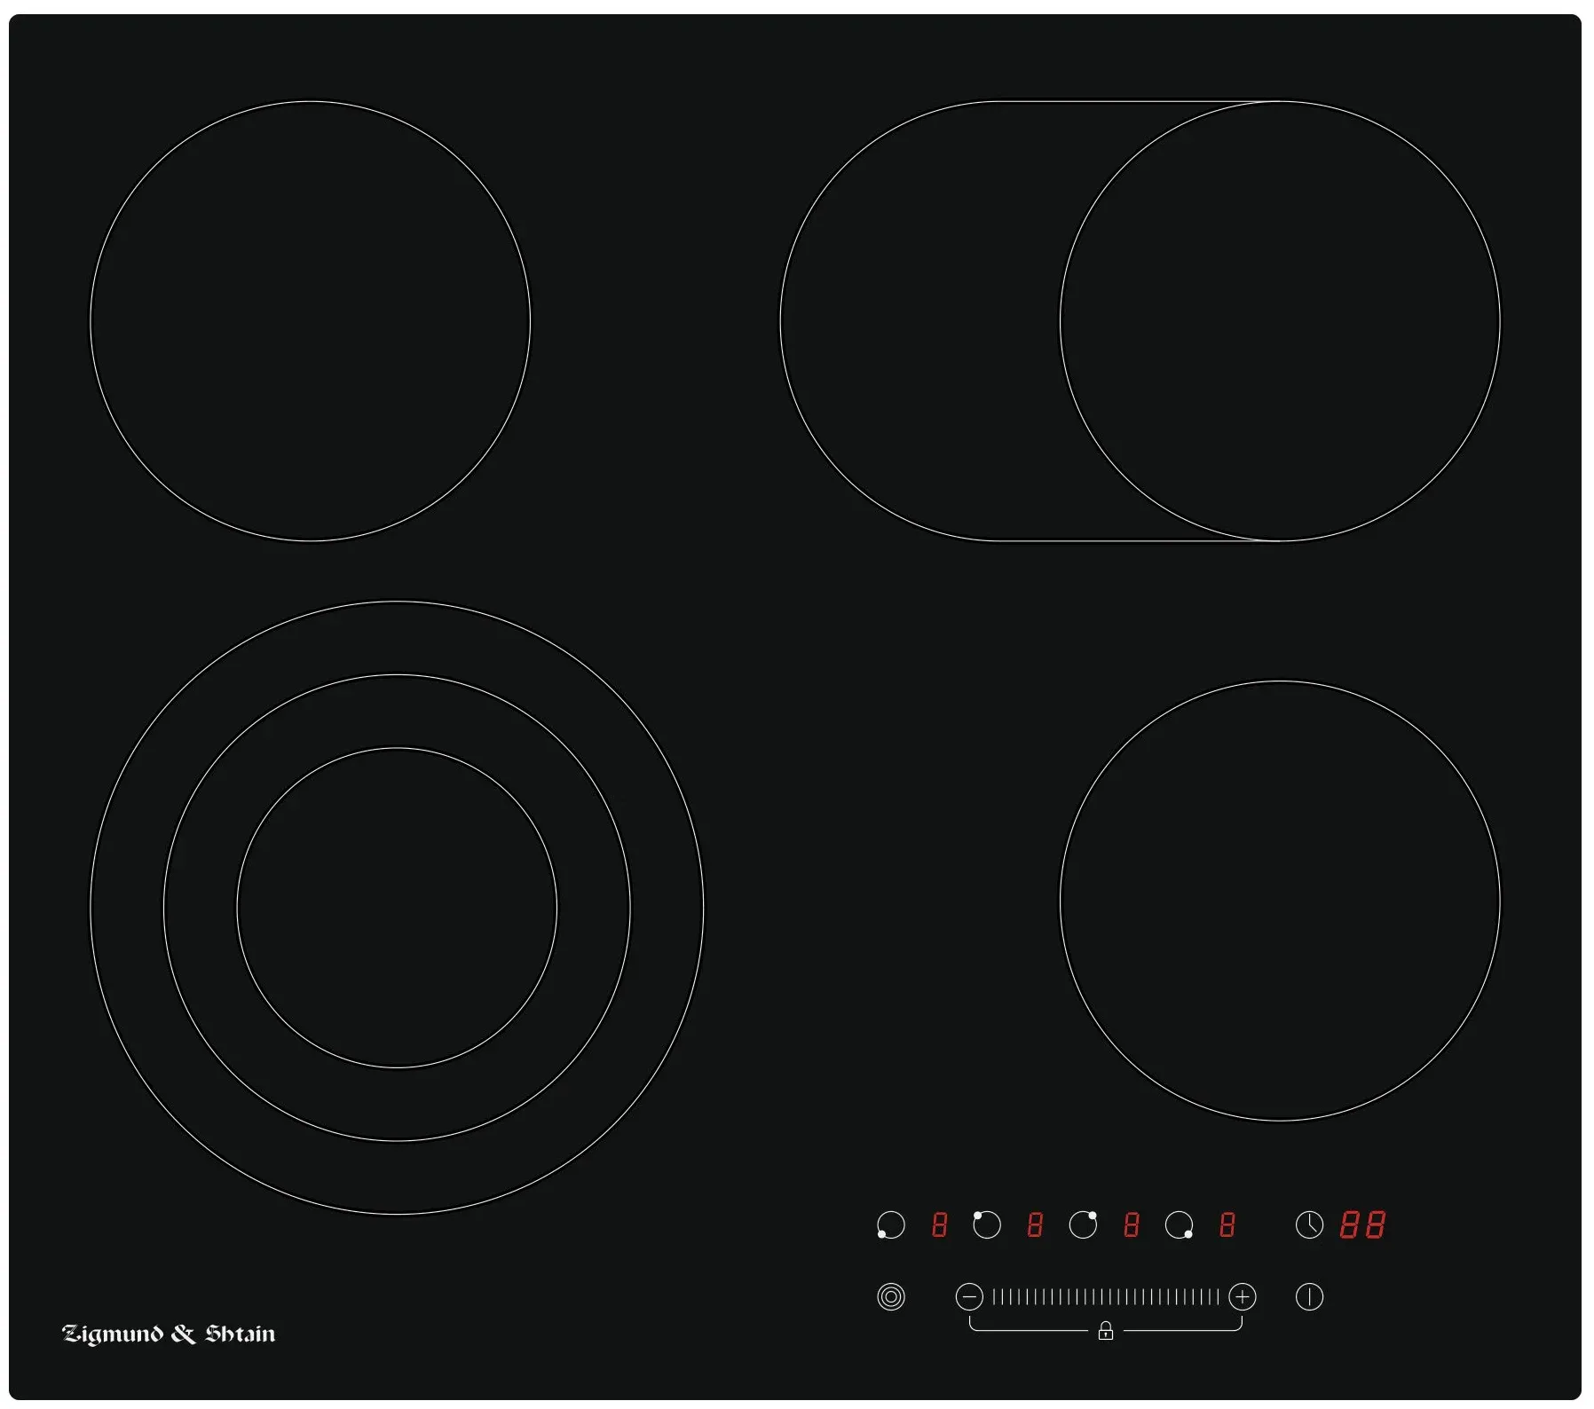Viewport: 1594px width, 1409px height.
Task: Click the round part of the oval zone
Action: pyautogui.click(x=1280, y=320)
